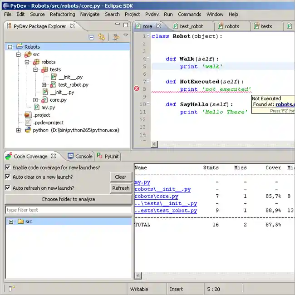Fold the SayHello method at line 10
Viewport: 295px width, 295px height.
(x=148, y=103)
